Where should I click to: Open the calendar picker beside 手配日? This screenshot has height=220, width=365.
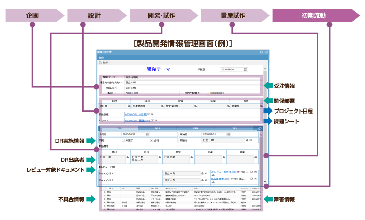click(246, 69)
